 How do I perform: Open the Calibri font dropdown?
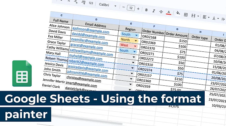[x=107, y=5]
